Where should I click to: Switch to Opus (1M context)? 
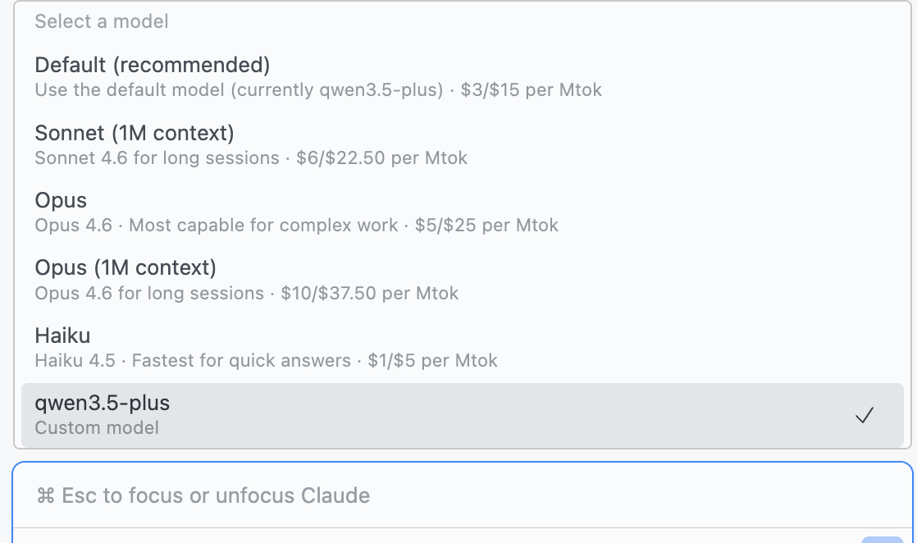(x=125, y=267)
